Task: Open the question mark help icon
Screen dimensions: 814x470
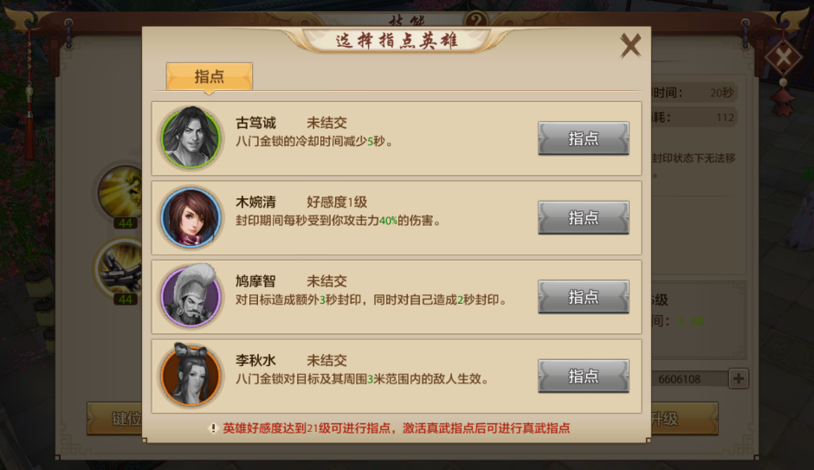Action: tap(476, 20)
